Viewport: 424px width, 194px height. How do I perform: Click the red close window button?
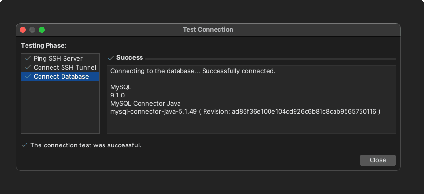tap(23, 30)
